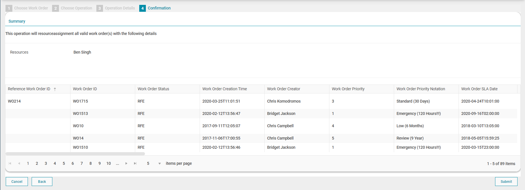Open the items per page dropdown
The height and width of the screenshot is (190, 525).
click(159, 163)
